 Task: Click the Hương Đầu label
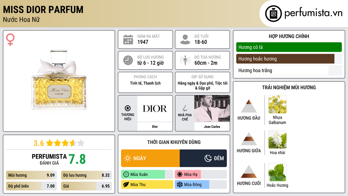point(249,118)
